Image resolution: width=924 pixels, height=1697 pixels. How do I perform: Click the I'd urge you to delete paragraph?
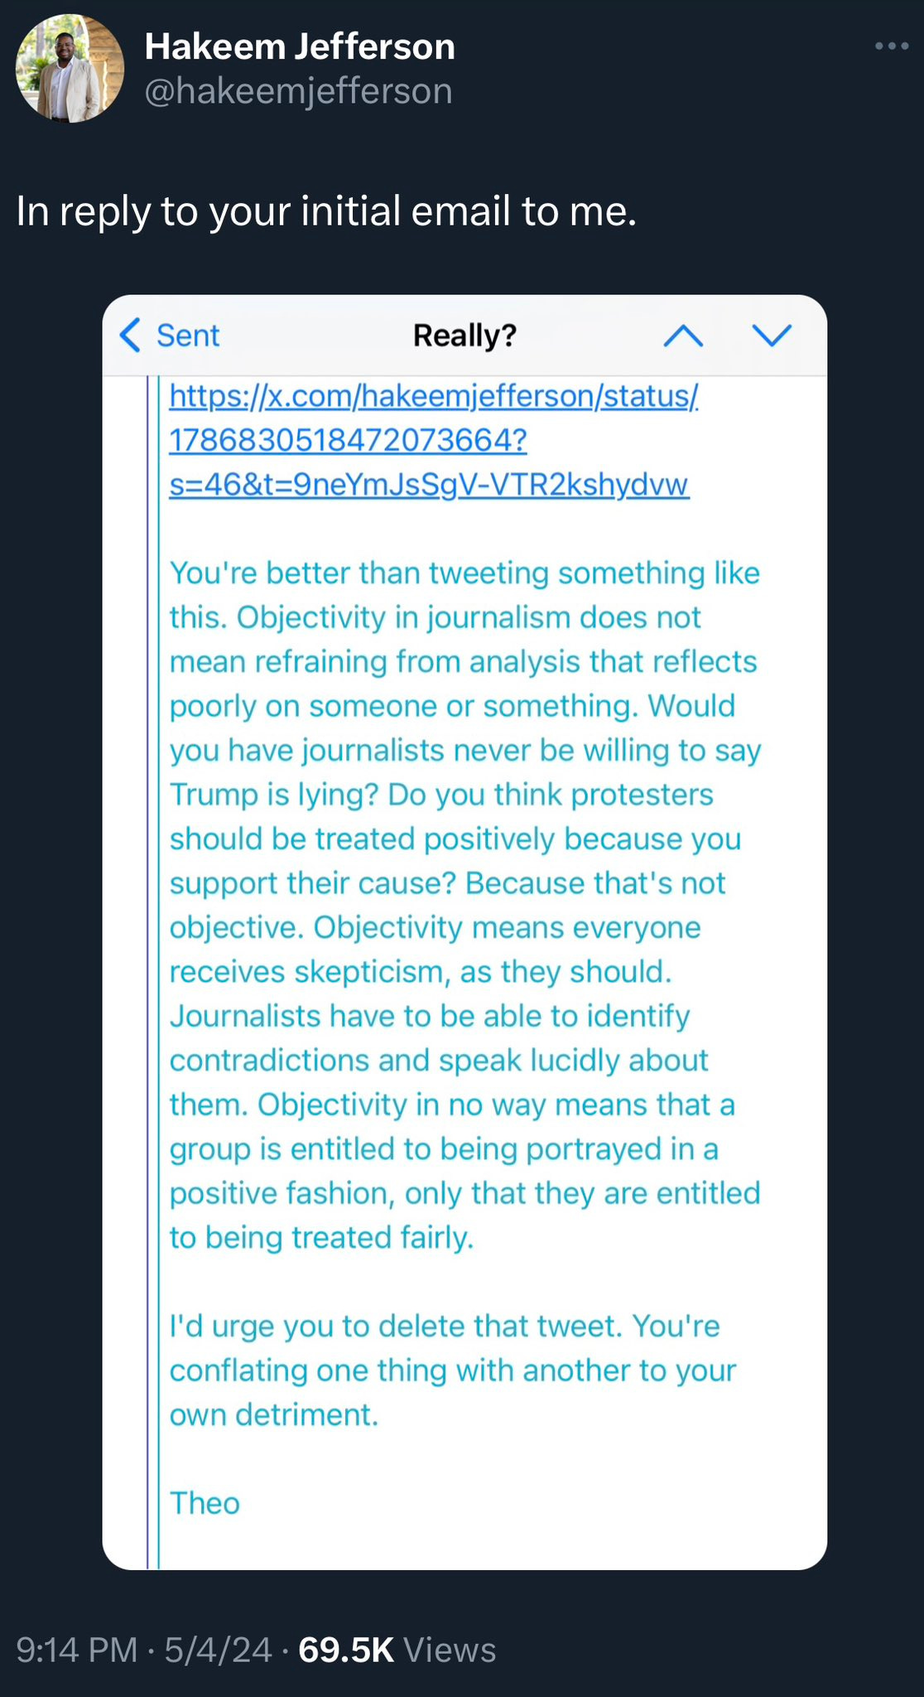click(x=452, y=1369)
